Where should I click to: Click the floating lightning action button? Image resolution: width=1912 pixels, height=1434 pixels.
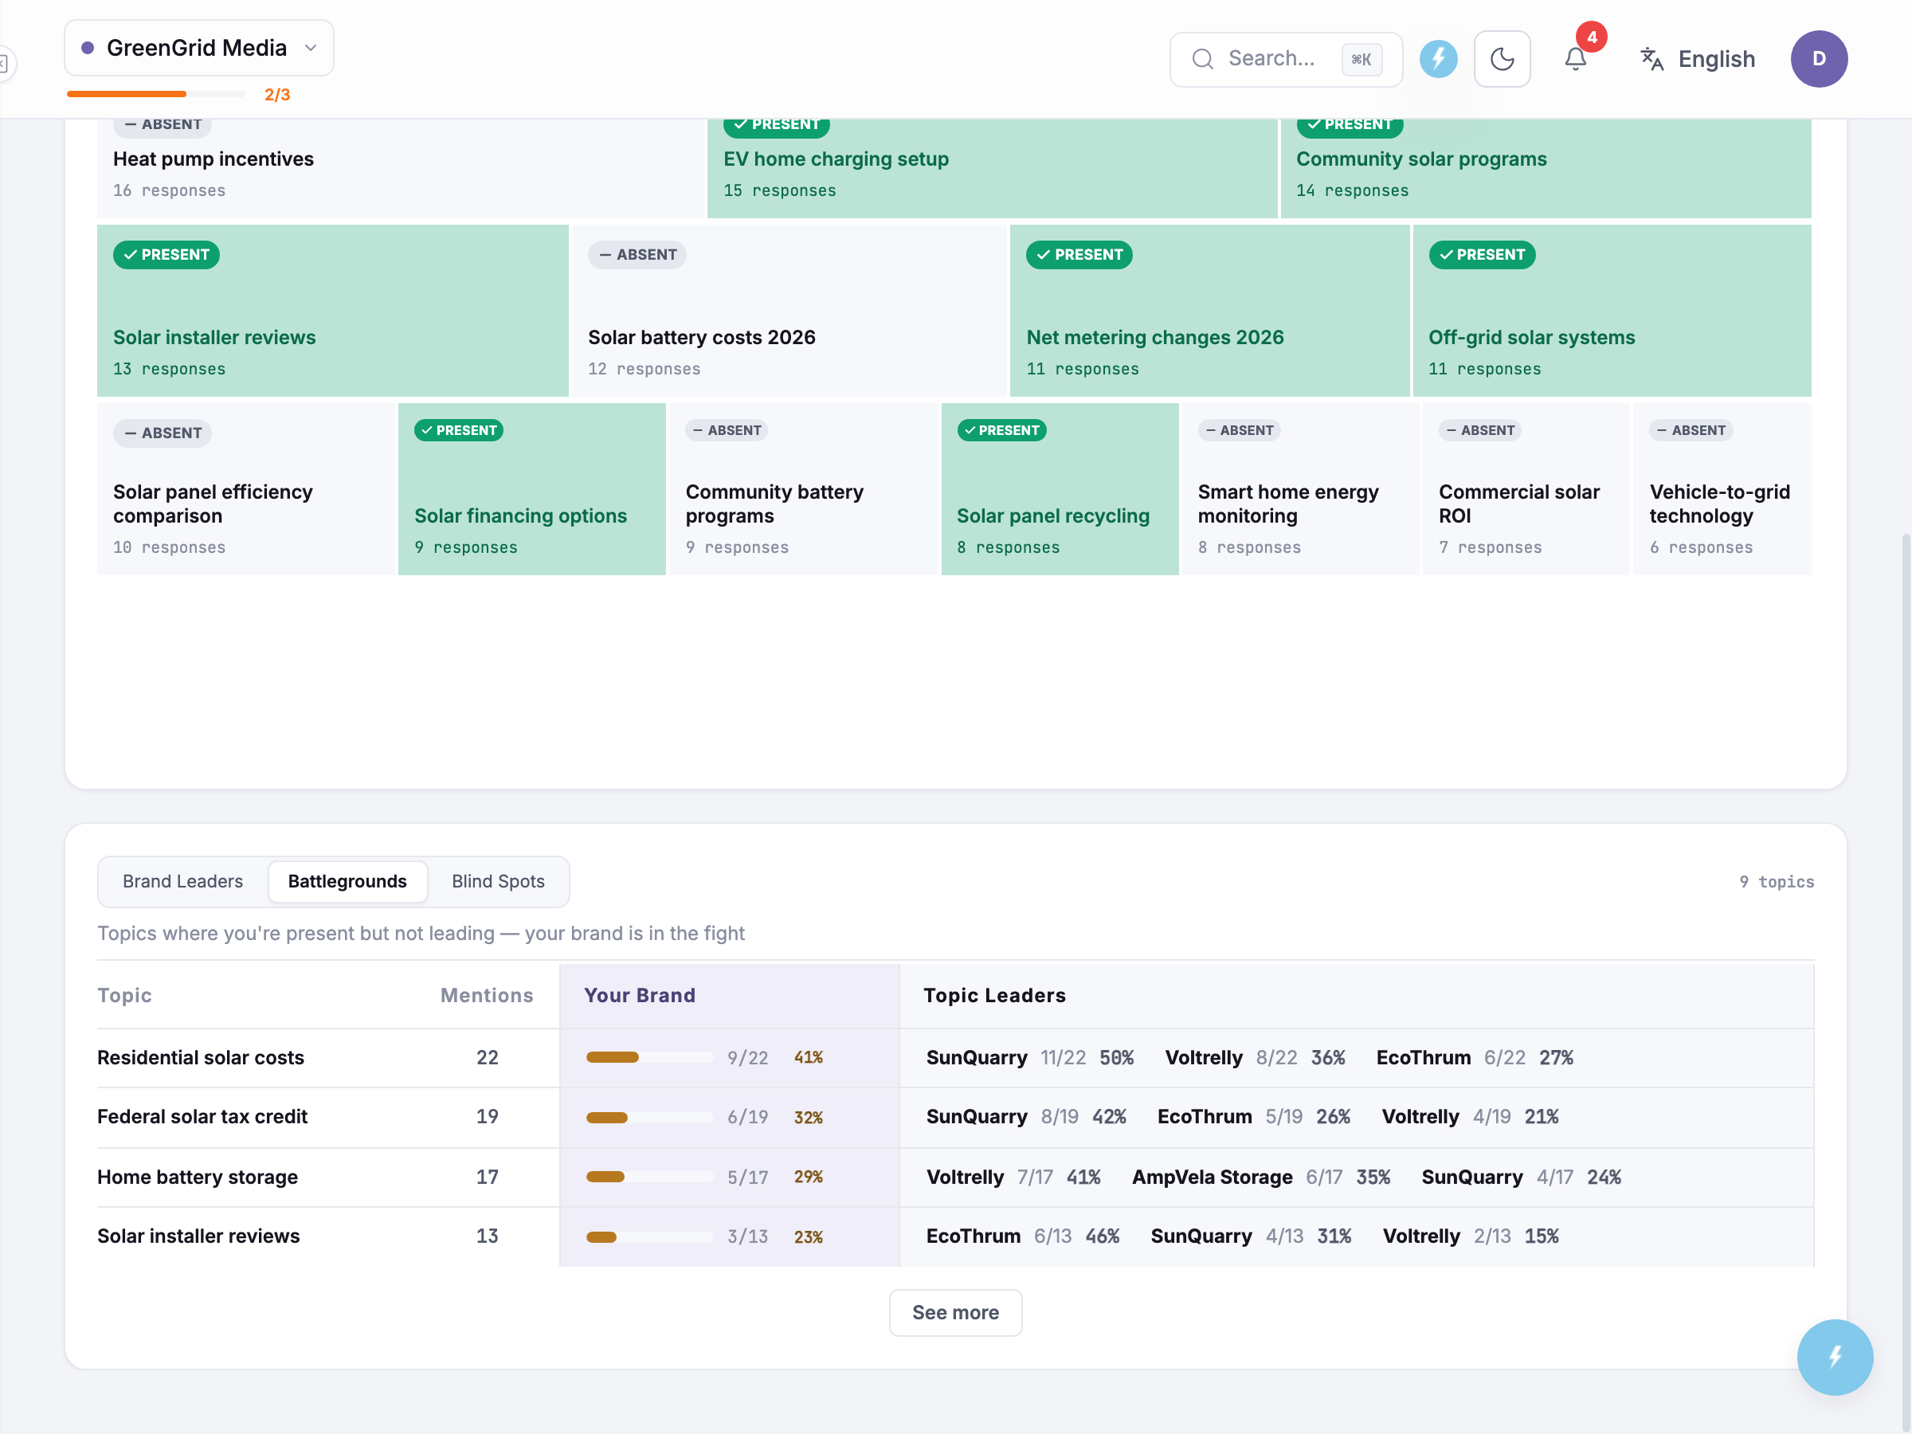pyautogui.click(x=1834, y=1356)
